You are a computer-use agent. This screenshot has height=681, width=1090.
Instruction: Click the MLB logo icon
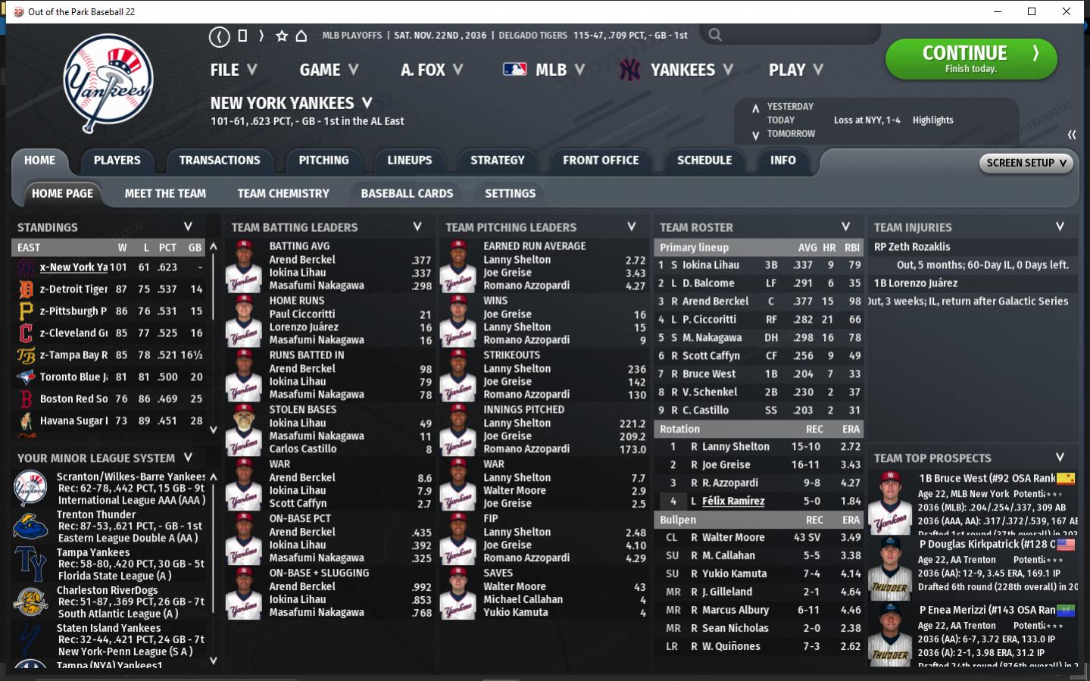pyautogui.click(x=515, y=70)
